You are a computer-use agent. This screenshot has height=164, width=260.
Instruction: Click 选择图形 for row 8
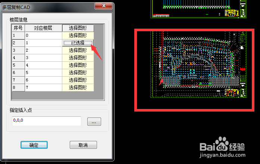(78, 87)
